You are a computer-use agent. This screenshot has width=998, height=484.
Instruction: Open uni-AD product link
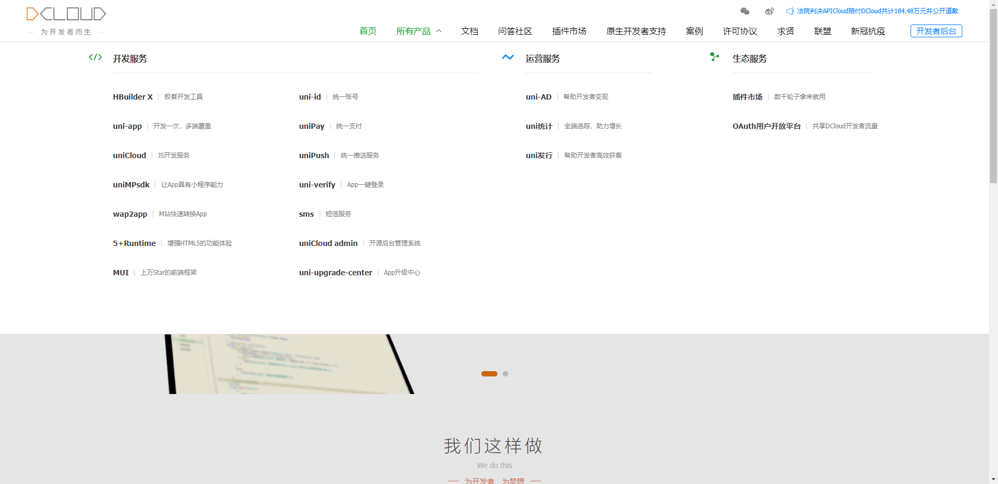(539, 97)
